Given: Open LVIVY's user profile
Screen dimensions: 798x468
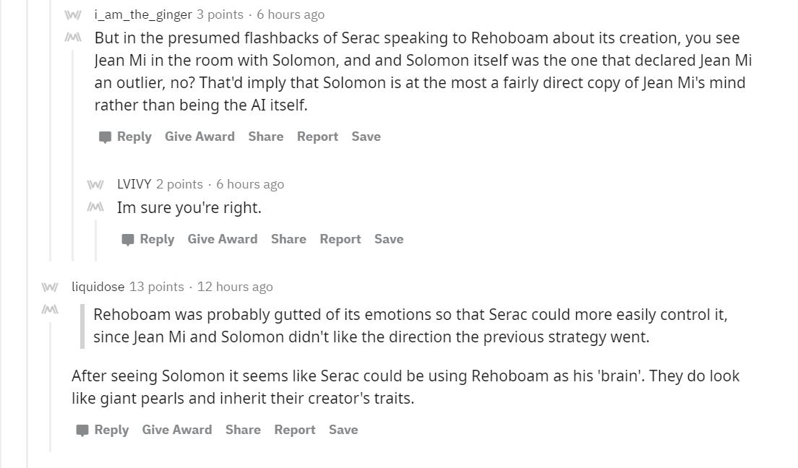Looking at the screenshot, I should click(134, 184).
